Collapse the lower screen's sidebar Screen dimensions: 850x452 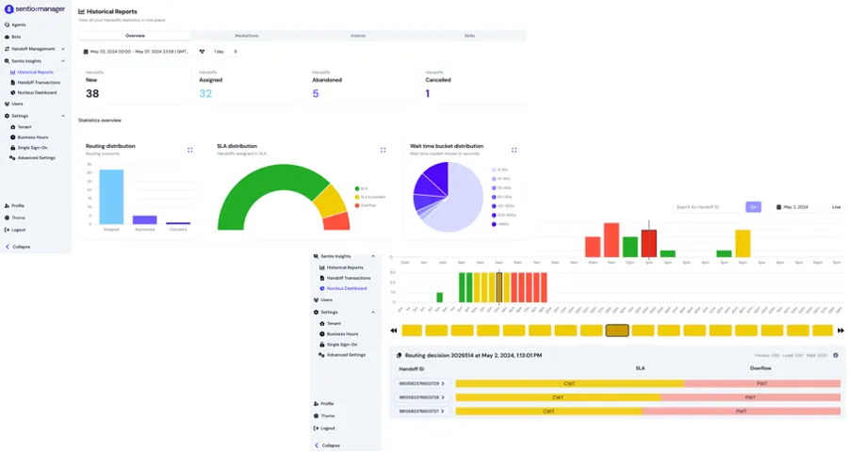coord(327,445)
